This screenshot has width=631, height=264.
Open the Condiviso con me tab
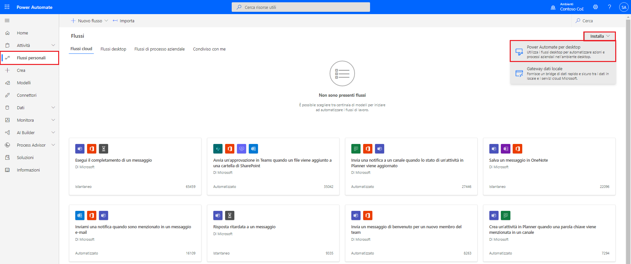click(209, 49)
